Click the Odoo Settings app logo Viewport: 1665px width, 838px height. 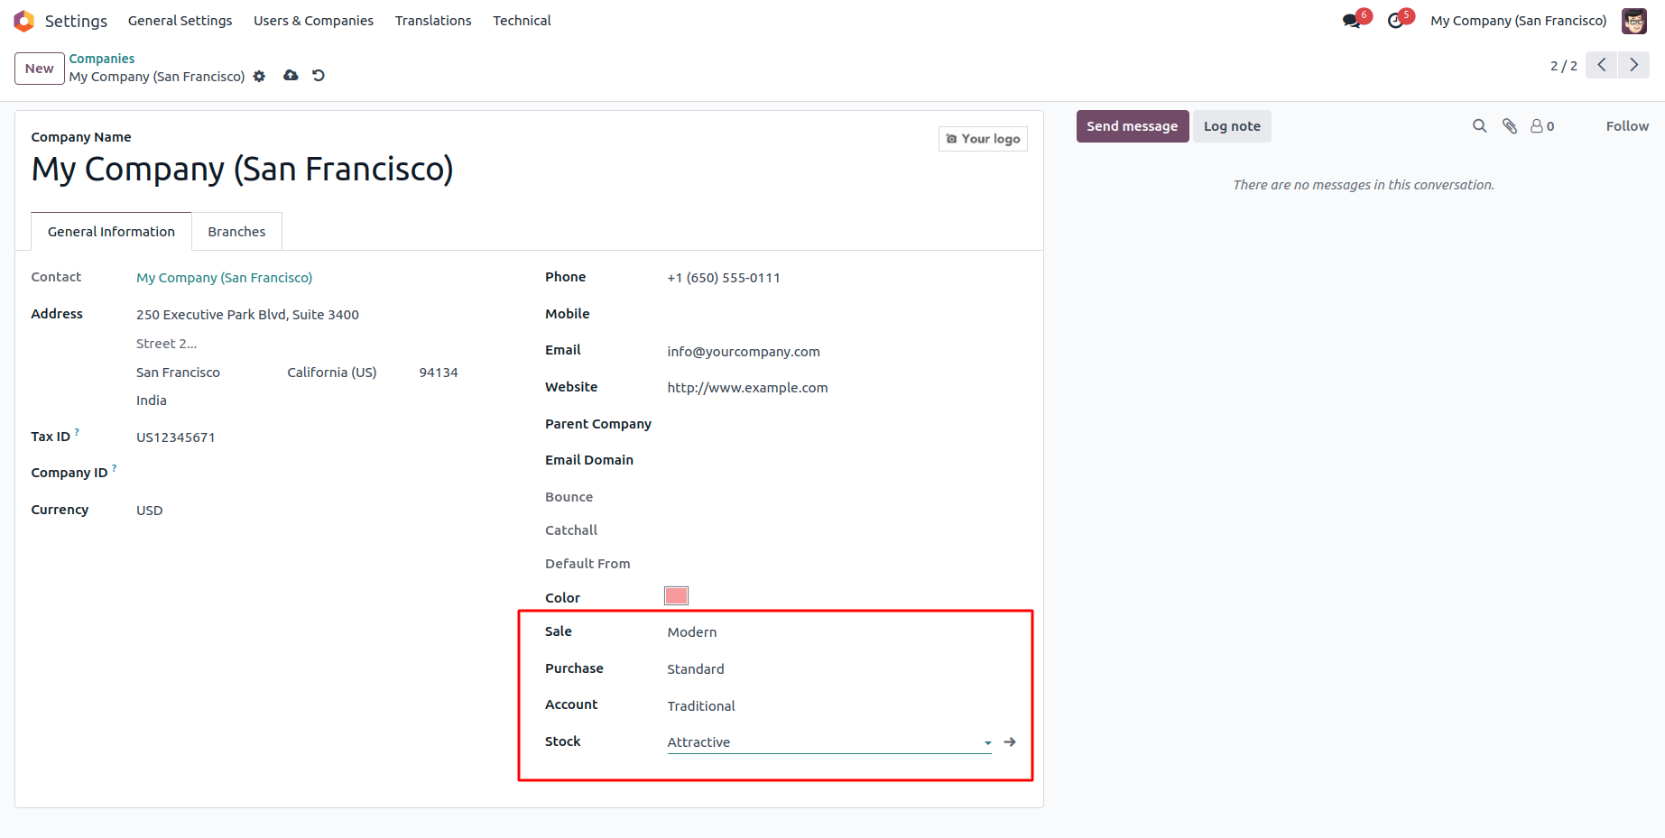(24, 21)
